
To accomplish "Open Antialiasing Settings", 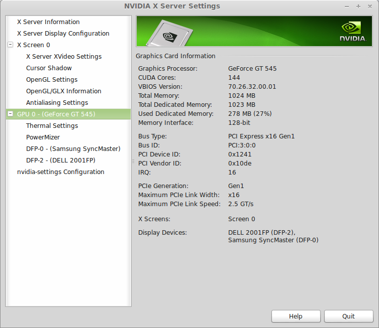I will 57,103.
